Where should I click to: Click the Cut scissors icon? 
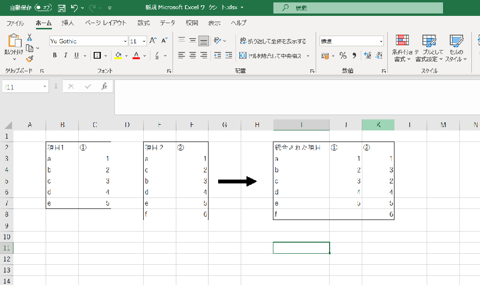[x=29, y=37]
